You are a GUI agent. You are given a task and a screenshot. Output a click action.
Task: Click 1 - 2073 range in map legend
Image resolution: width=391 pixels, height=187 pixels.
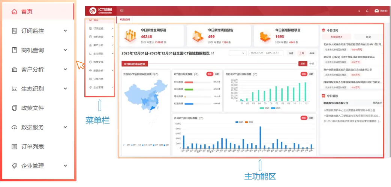pyautogui.click(x=127, y=145)
